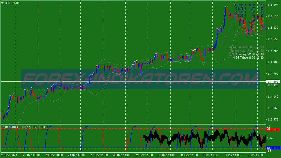281x158 pixels.
Task: Click the red 90.0000 level label
Action: pyautogui.click(x=273, y=129)
